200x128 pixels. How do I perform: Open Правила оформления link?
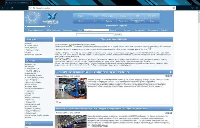35,30
